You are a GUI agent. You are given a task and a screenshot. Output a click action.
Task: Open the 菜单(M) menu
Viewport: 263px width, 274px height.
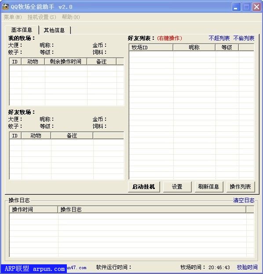pyautogui.click(x=13, y=17)
